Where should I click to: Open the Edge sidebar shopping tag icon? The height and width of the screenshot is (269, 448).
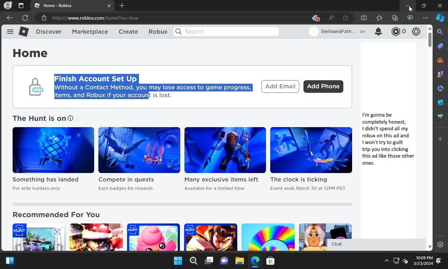440,46
